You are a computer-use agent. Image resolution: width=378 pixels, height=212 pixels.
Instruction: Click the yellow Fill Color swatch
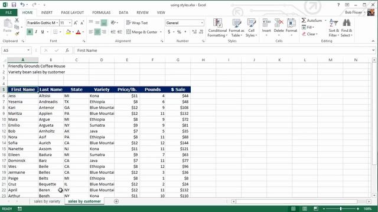coord(69,32)
